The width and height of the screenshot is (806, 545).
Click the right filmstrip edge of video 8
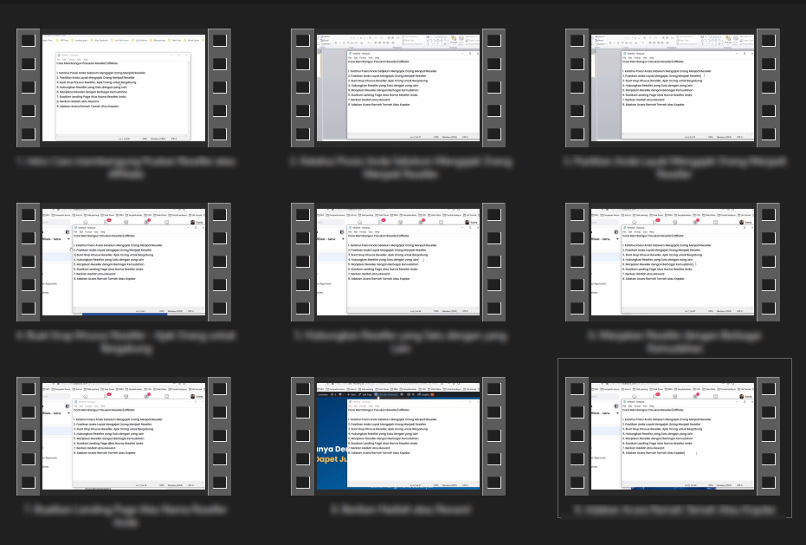pos(493,438)
